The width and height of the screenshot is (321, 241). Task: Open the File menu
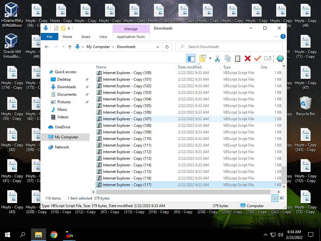[x=50, y=37]
